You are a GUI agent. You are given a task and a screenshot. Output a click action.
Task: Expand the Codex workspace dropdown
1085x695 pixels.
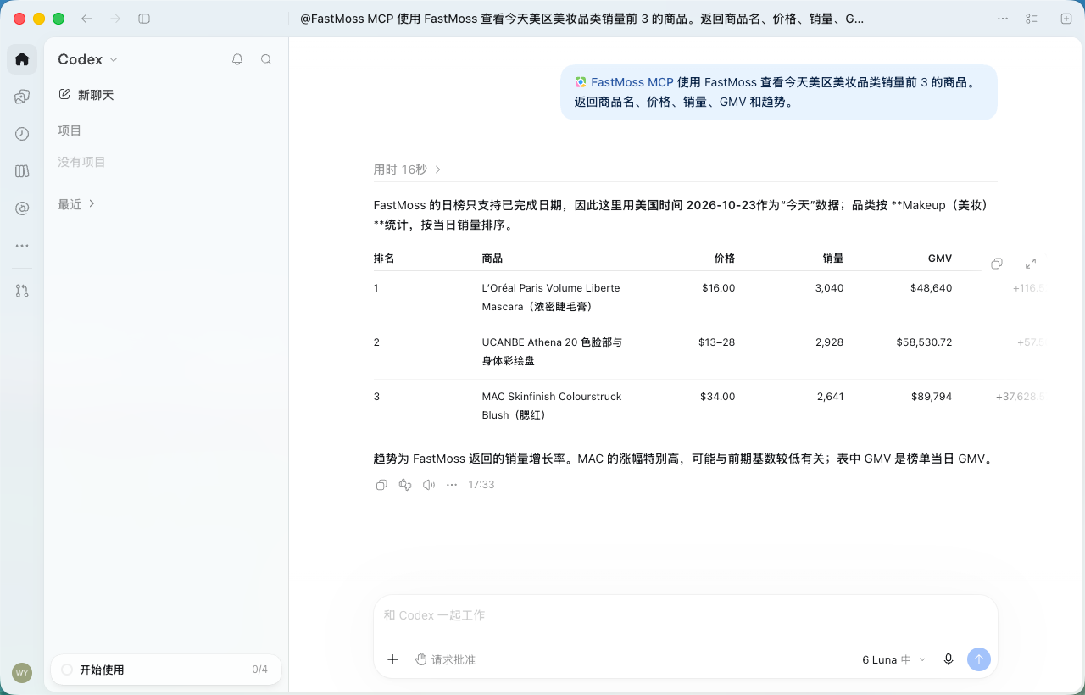tap(88, 59)
